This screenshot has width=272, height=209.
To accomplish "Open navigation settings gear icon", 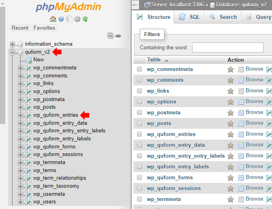I will (77, 19).
